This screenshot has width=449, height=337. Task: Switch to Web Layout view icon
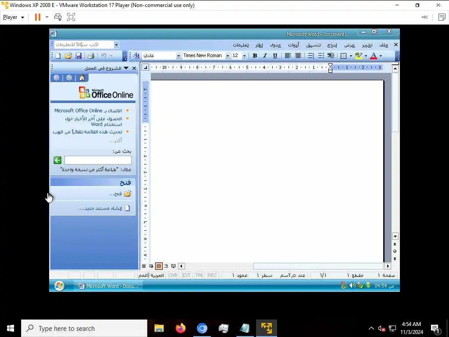pos(151,266)
